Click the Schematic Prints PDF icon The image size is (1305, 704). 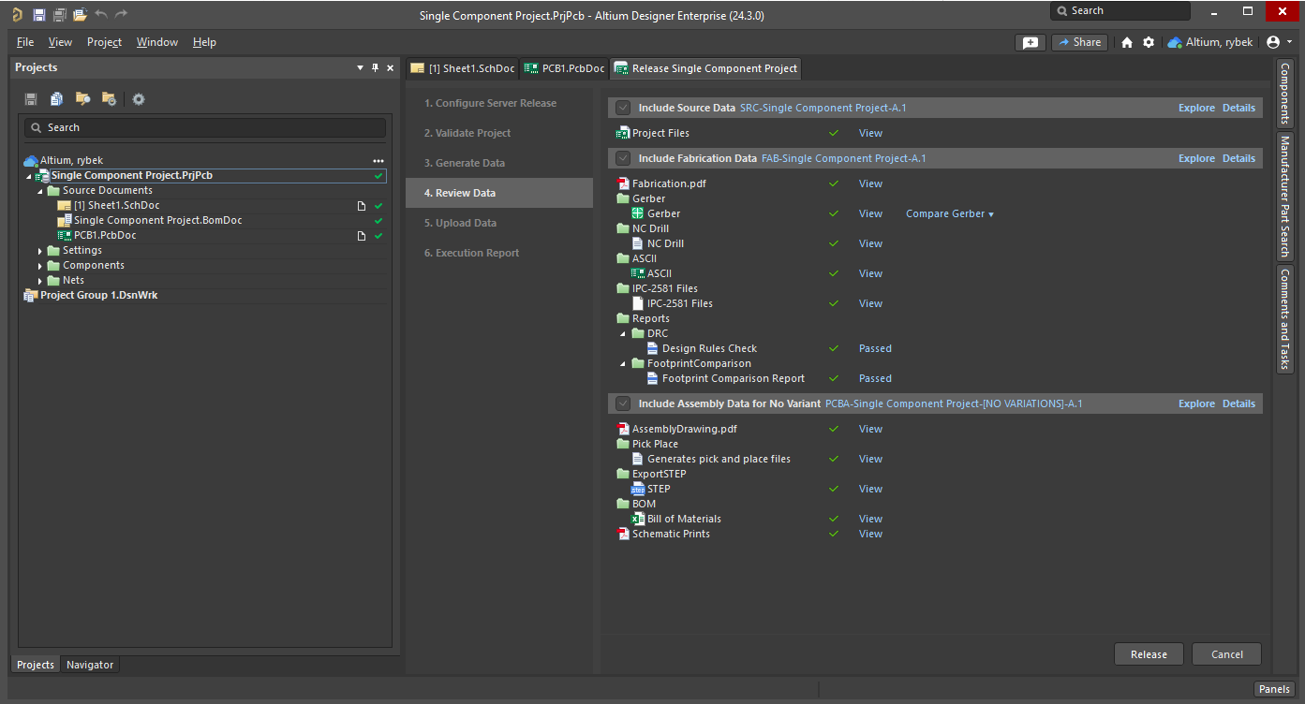click(623, 534)
